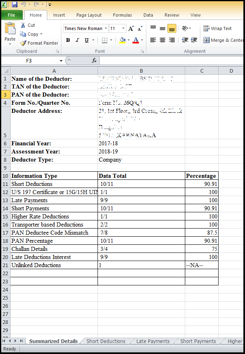Click the Cut scissors icon
This screenshot has width=245, height=354.
click(x=23, y=25)
